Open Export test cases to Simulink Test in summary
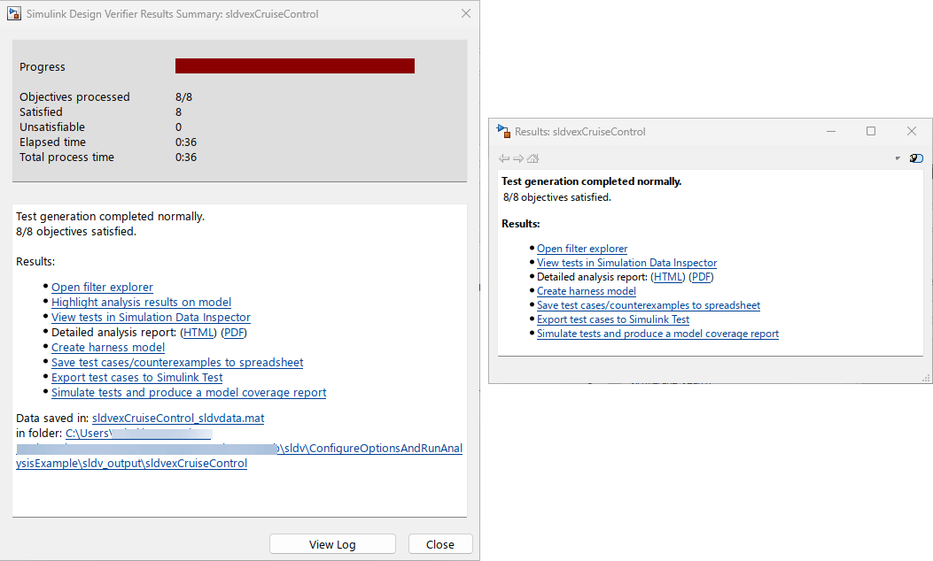This screenshot has height=561, width=933. pos(136,377)
